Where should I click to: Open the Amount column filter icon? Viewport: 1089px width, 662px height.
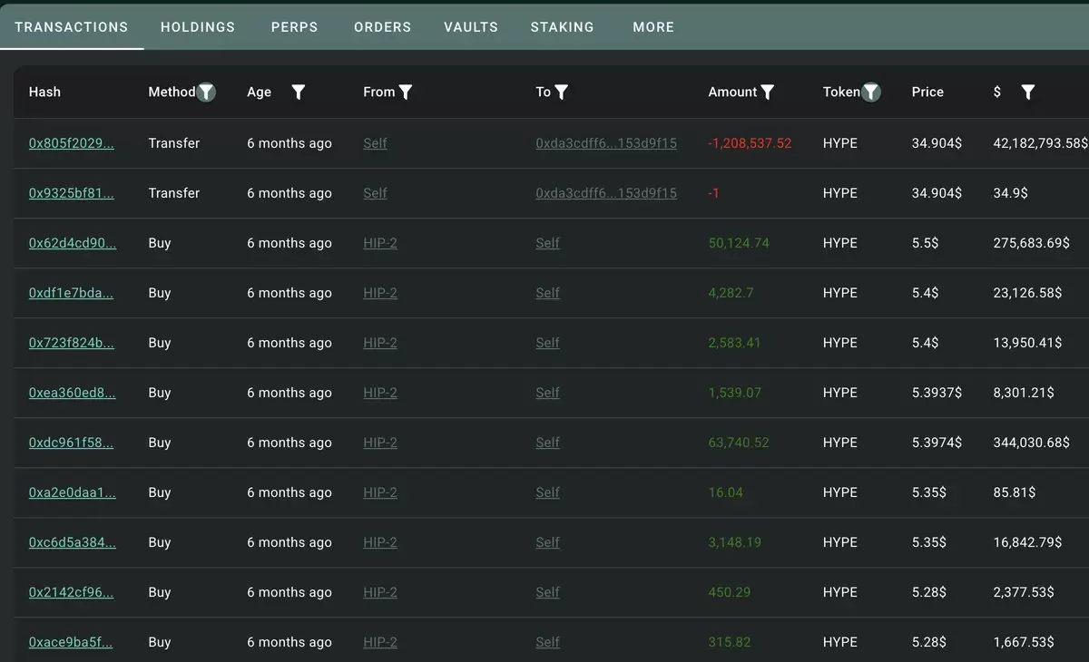(x=768, y=92)
